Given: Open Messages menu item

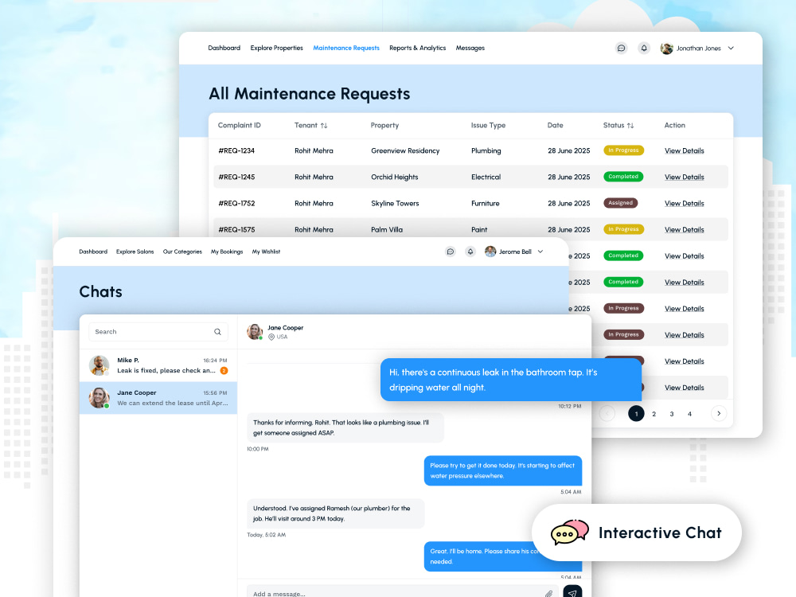Looking at the screenshot, I should click(x=470, y=49).
